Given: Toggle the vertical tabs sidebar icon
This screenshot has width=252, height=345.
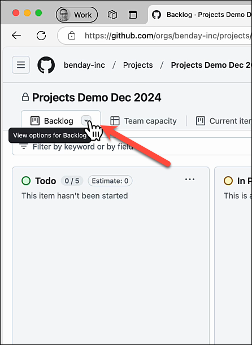Looking at the screenshot, I should (133, 15).
